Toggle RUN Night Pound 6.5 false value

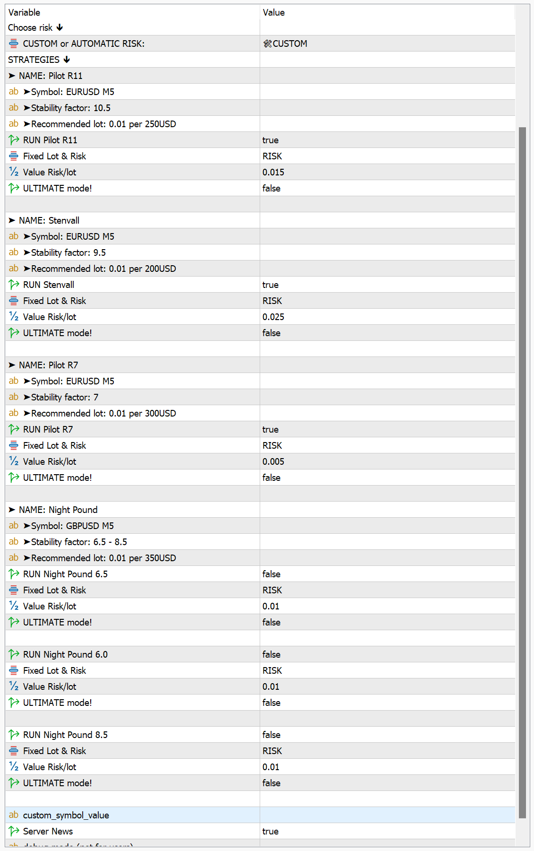(x=271, y=574)
